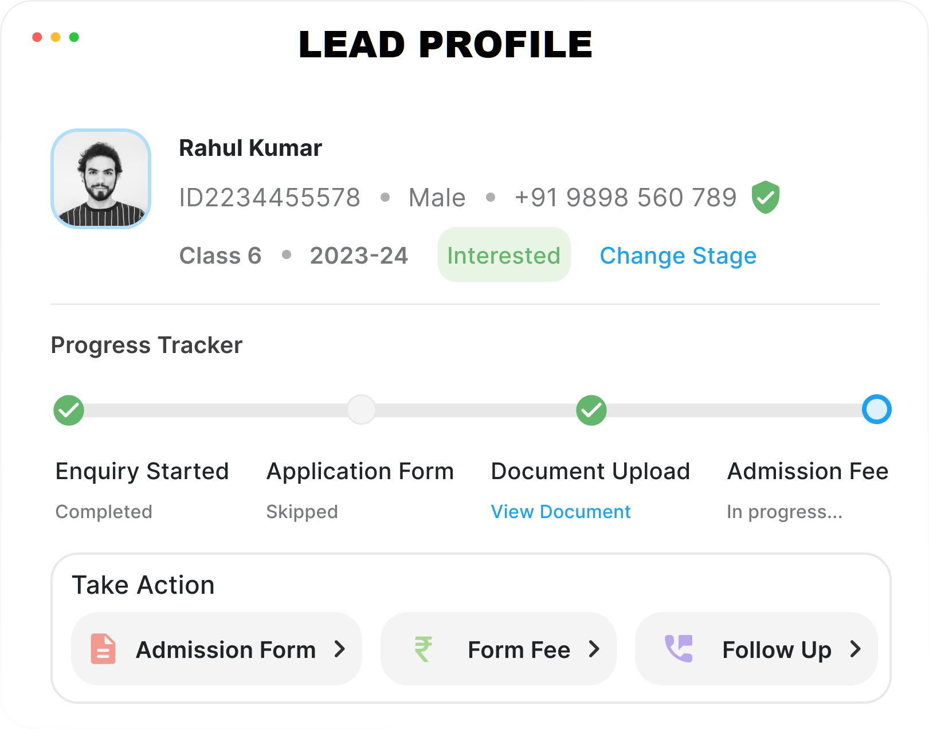Expand Form Fee using its chevron arrow

[x=594, y=649]
